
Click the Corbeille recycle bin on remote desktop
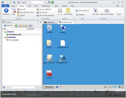49,29
